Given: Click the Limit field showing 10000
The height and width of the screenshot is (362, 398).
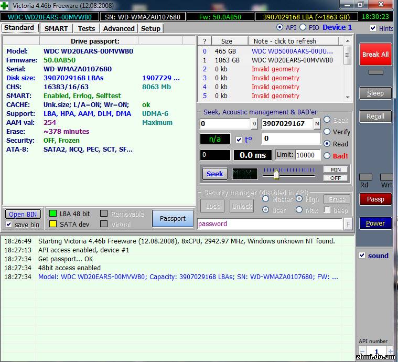Looking at the screenshot, I should (308, 155).
